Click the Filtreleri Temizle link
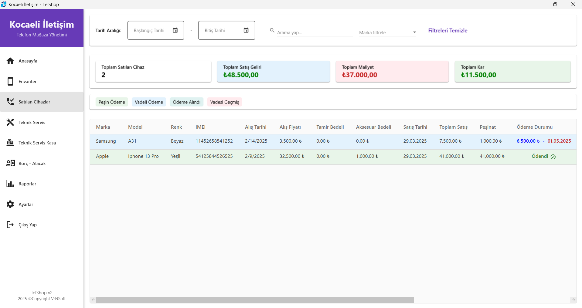Viewport: 582px width, 308px height. pyautogui.click(x=448, y=30)
